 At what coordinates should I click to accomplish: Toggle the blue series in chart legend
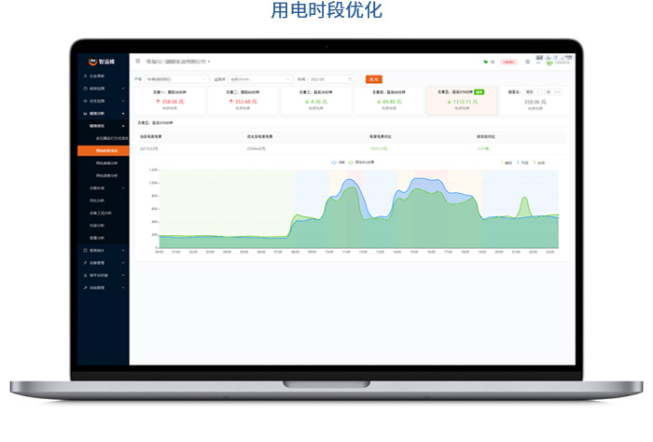pyautogui.click(x=338, y=162)
